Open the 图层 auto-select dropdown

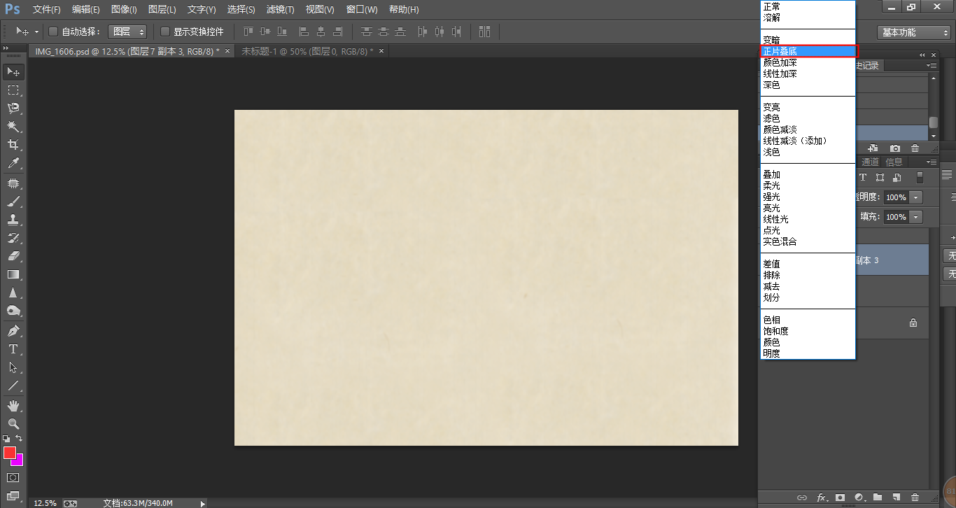[127, 31]
